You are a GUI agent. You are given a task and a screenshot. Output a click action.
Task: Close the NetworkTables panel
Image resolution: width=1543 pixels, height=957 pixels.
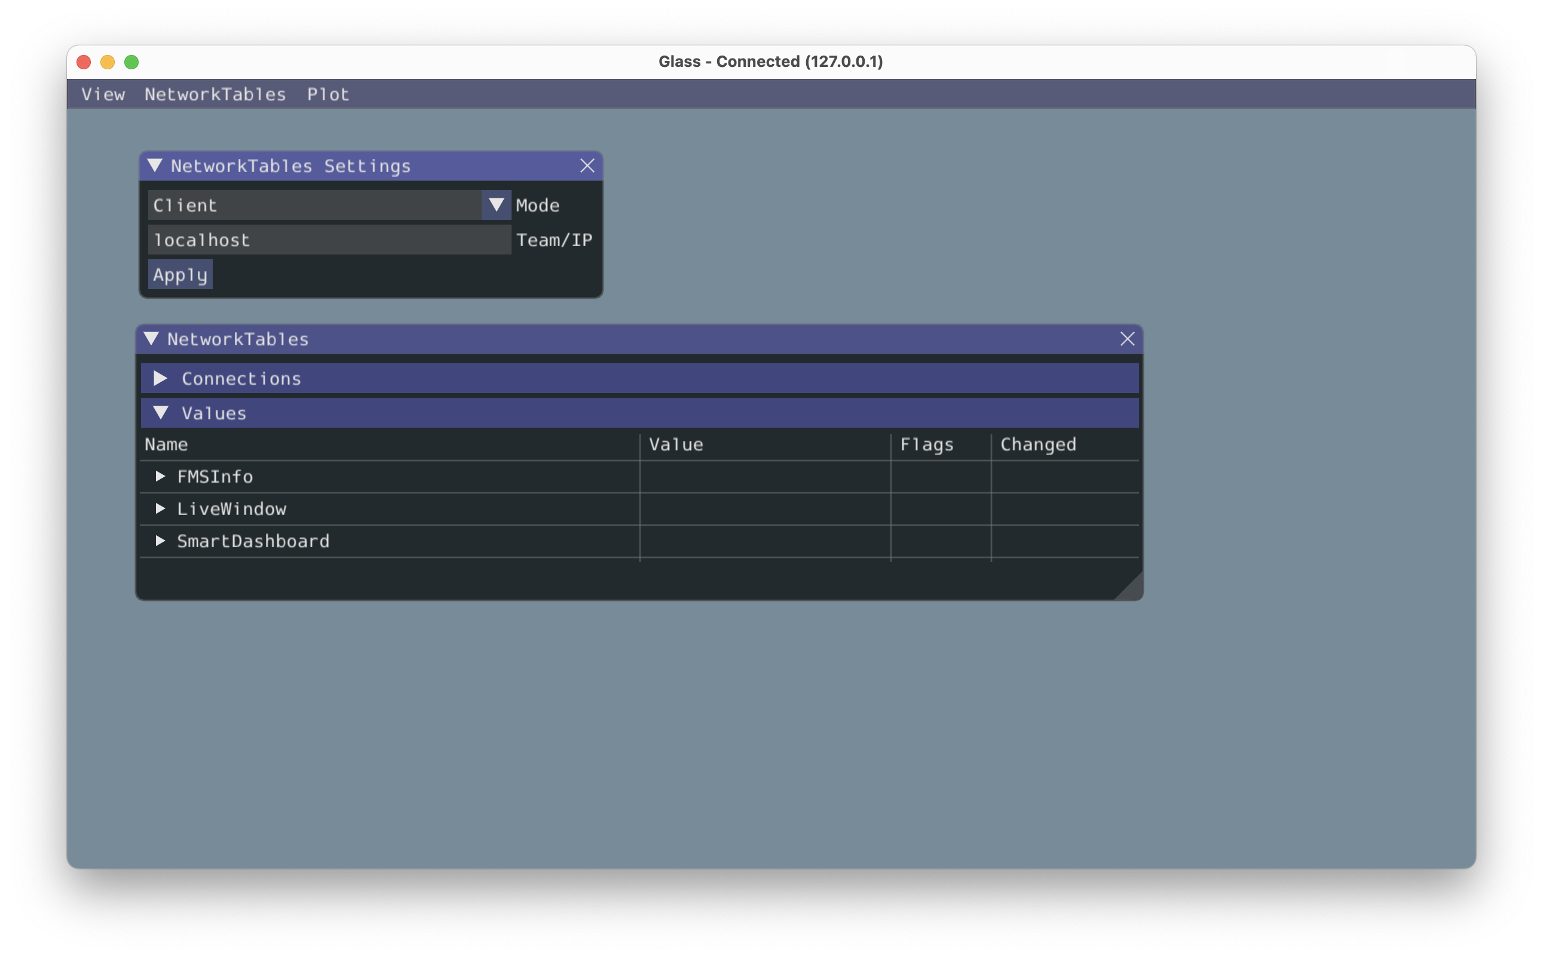(x=1127, y=339)
